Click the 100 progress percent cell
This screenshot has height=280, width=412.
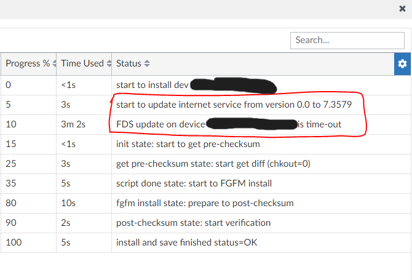[x=13, y=242]
